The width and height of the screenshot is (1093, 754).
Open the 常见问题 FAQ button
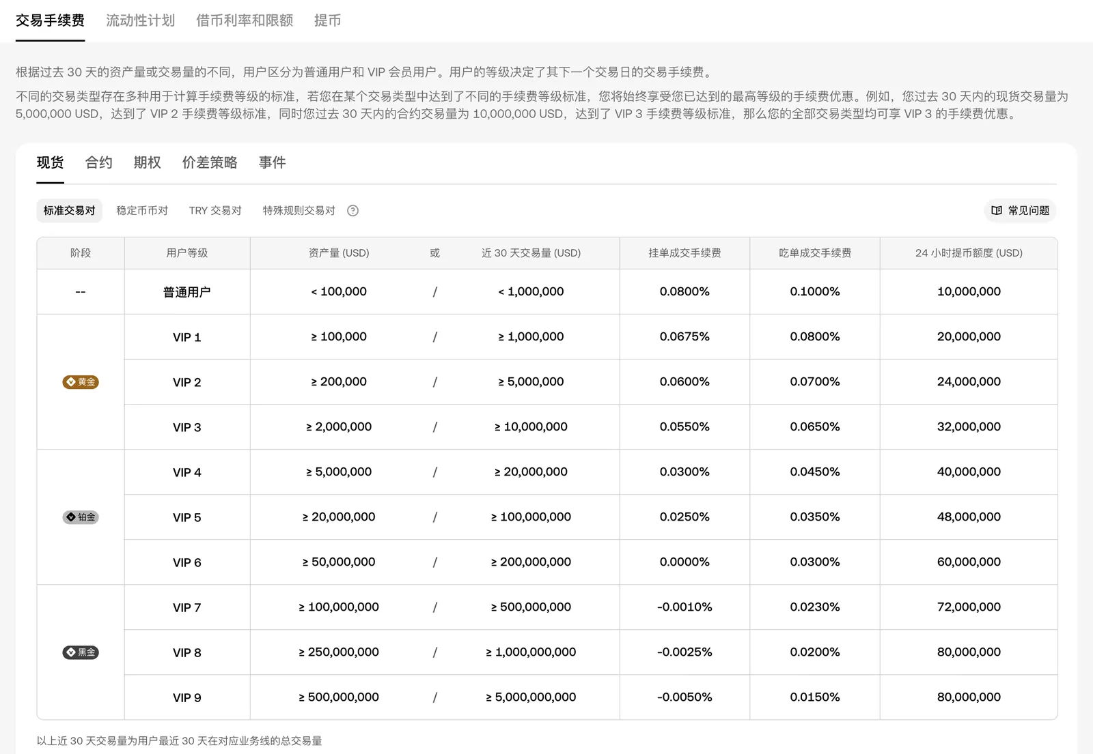[x=1020, y=211]
